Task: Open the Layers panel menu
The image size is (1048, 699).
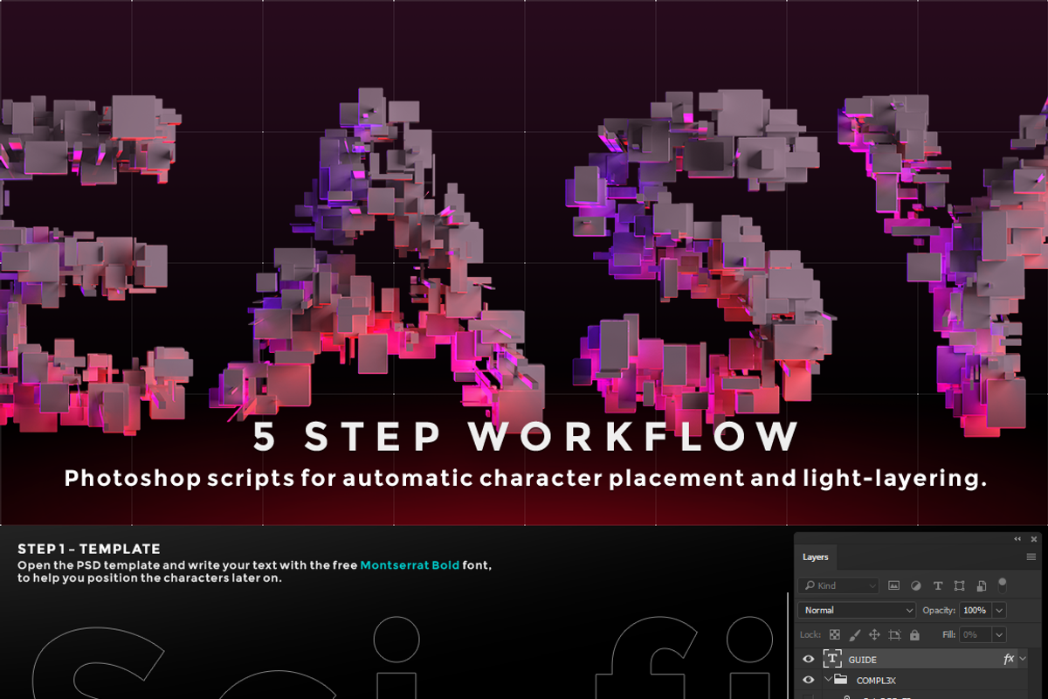Action: (x=1031, y=557)
